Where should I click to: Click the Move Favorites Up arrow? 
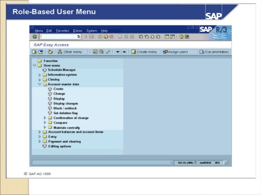point(124,52)
